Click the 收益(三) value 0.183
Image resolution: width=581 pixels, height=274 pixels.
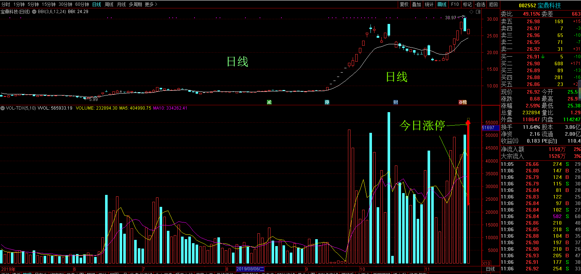[533, 141]
